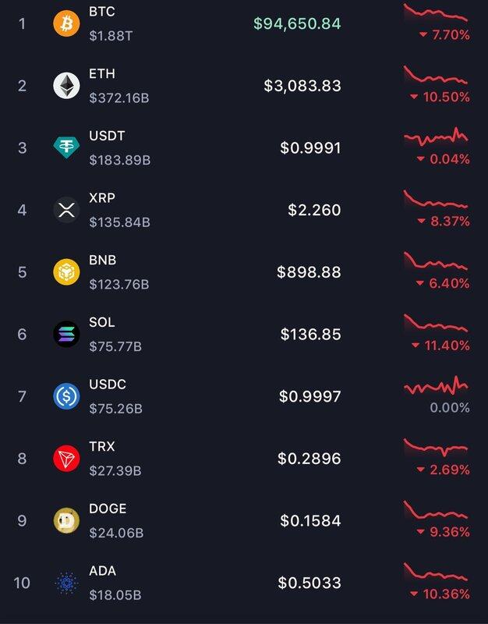
Task: Click the Solana logo icon
Action: point(66,334)
